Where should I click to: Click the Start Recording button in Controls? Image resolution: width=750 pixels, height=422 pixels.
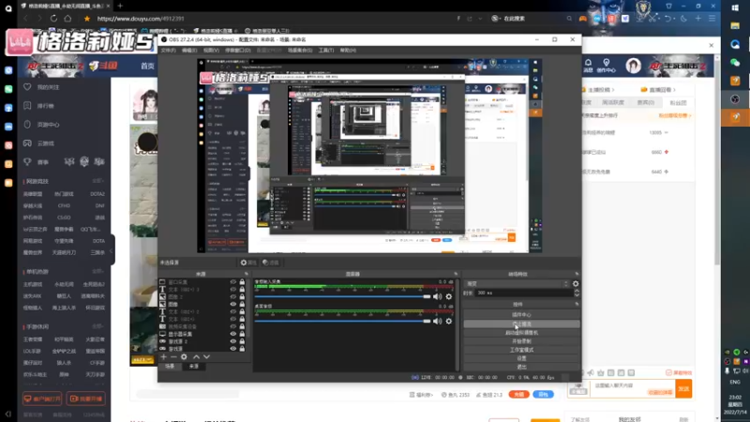click(x=521, y=341)
